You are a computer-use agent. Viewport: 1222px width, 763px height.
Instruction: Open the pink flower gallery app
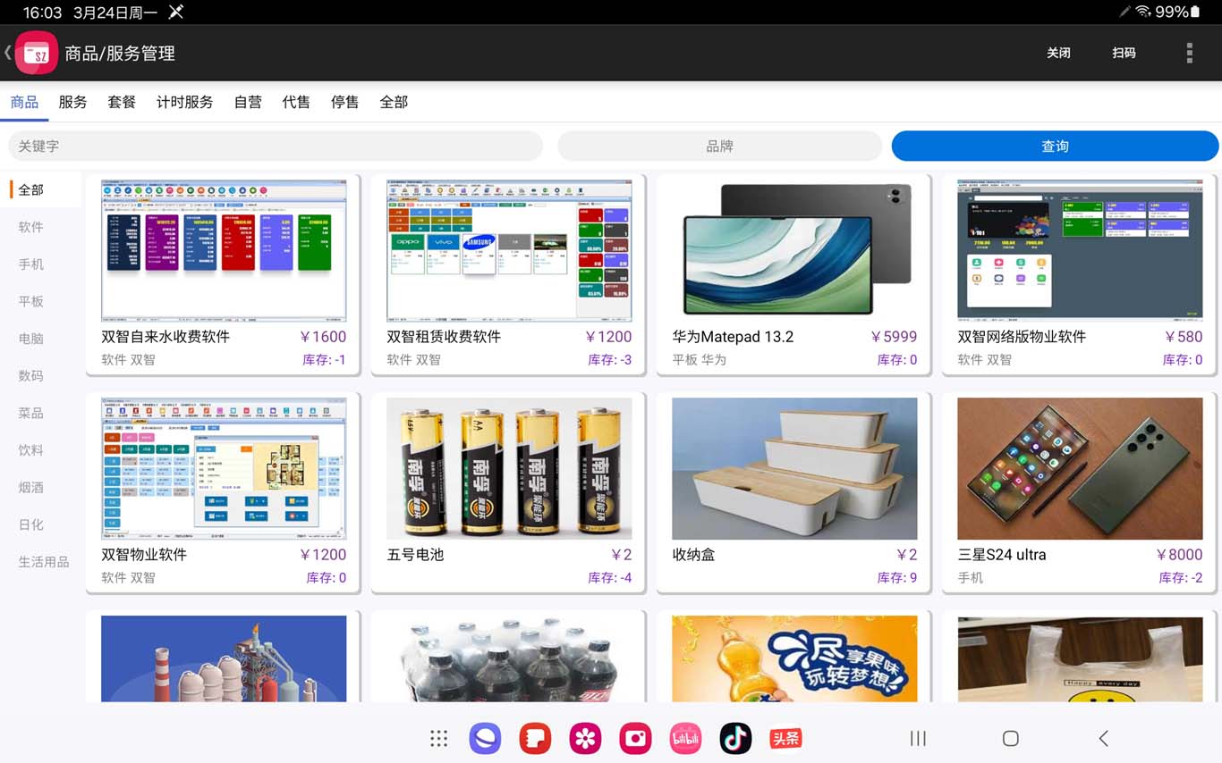point(585,738)
